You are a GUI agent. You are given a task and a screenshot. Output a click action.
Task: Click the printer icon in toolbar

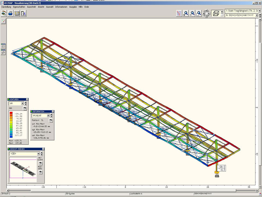[x=10, y=13]
